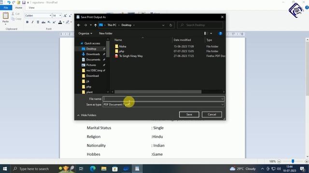Screen dimensions: 309x173
Task: Toggle Bold in WordPad ribbon
Action: [27, 22]
